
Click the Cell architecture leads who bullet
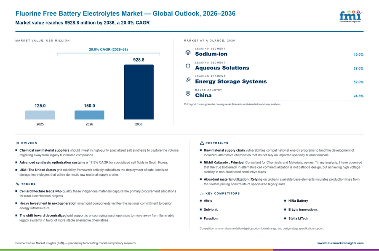coord(96,194)
